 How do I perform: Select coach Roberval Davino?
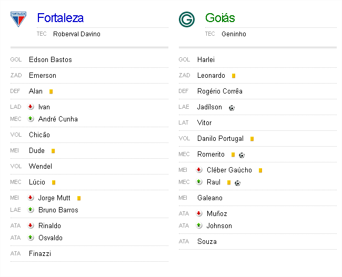[76, 34]
